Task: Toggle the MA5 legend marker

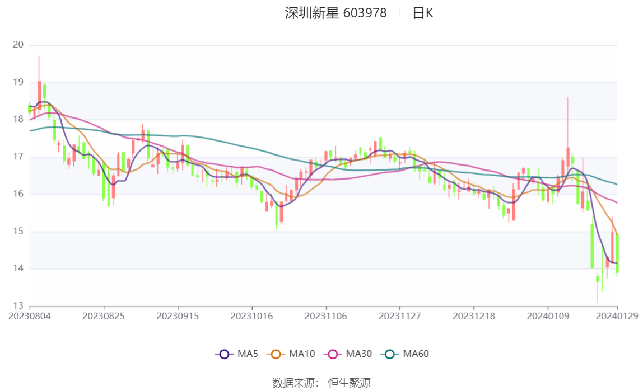Action: tap(224, 354)
